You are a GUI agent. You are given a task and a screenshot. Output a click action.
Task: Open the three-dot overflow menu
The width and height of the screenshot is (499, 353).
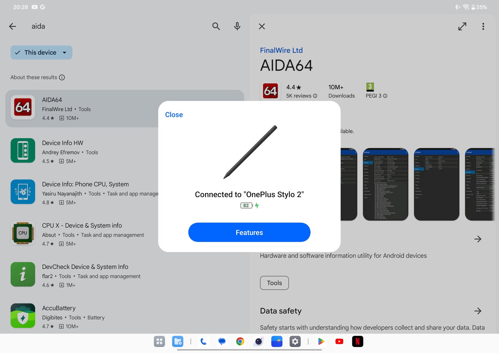[x=483, y=26]
